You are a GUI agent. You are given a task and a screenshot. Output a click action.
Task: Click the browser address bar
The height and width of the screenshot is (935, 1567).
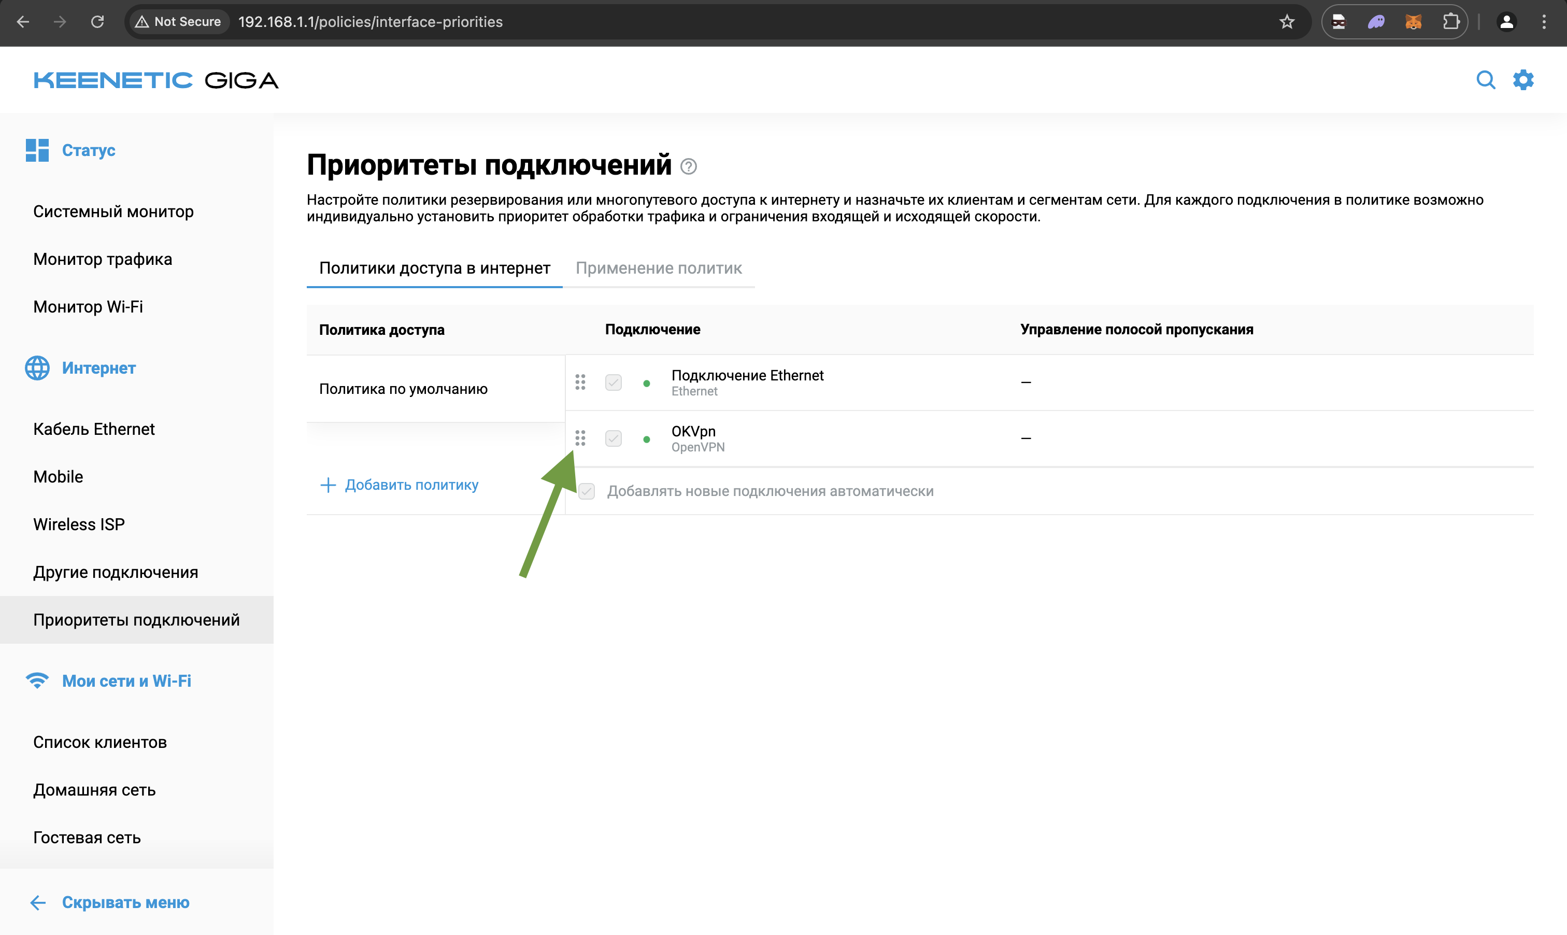click(371, 21)
